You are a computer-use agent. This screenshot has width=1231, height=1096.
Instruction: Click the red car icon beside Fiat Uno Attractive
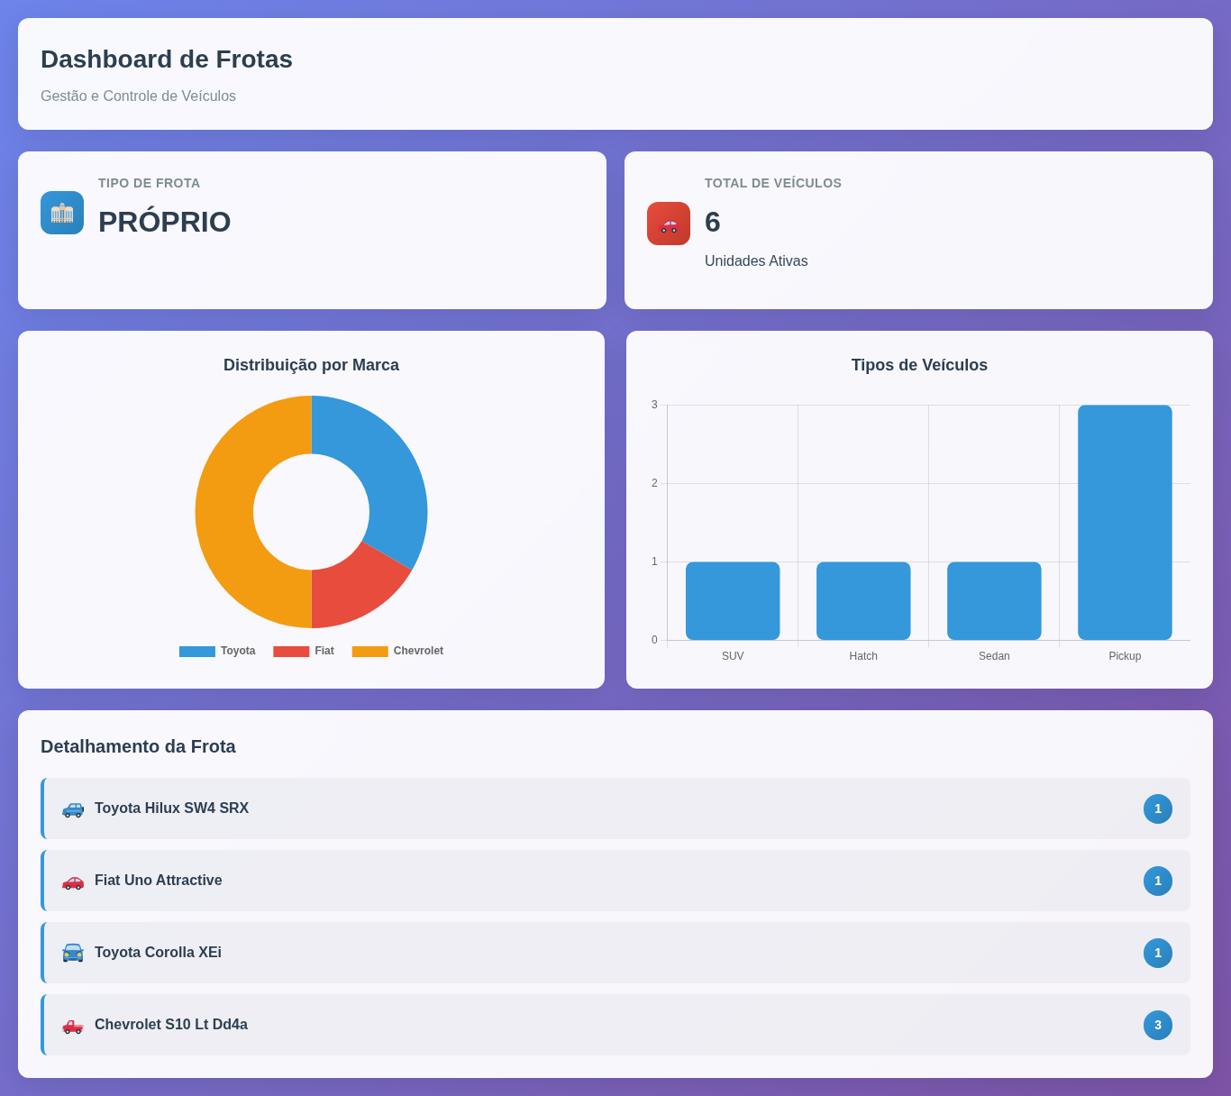tap(73, 881)
